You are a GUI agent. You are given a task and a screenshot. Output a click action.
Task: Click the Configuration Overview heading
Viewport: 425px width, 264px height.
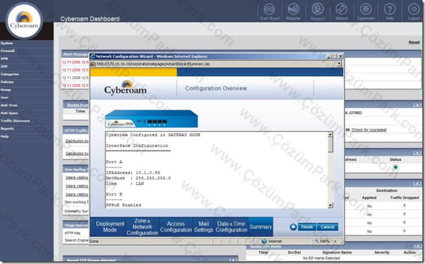tap(216, 88)
